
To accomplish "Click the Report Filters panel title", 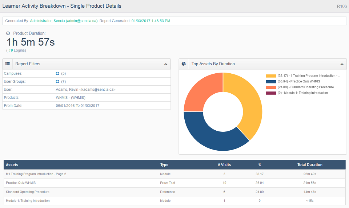I will [28, 64].
